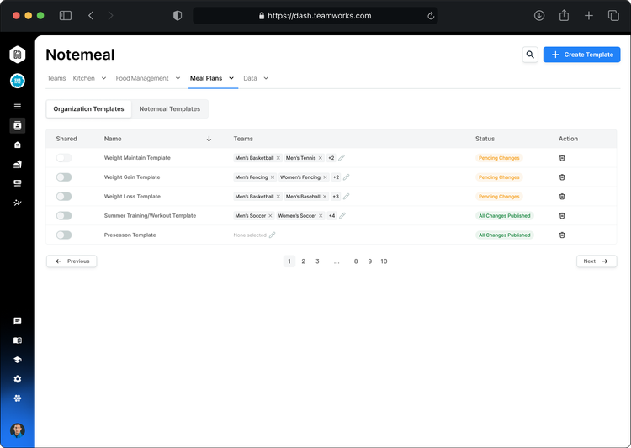The height and width of the screenshot is (448, 631).
Task: Remove Men's Basketball from Weight Loss Template
Action: coord(278,197)
